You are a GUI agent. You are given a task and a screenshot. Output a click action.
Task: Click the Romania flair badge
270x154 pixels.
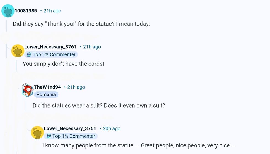(46, 94)
